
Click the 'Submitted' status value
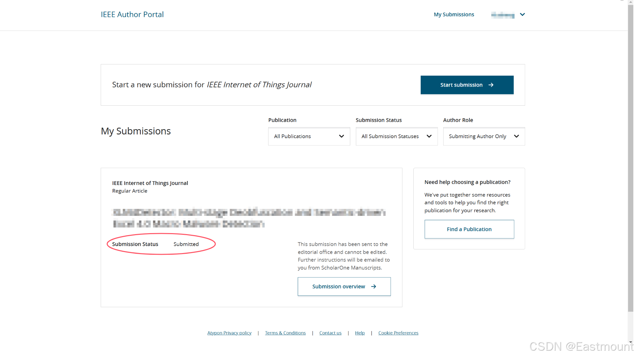point(186,244)
